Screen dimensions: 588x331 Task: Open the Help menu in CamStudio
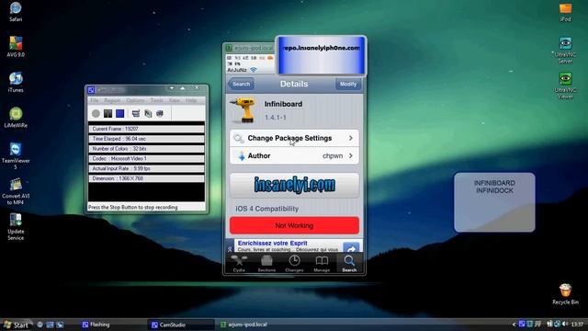pos(191,100)
